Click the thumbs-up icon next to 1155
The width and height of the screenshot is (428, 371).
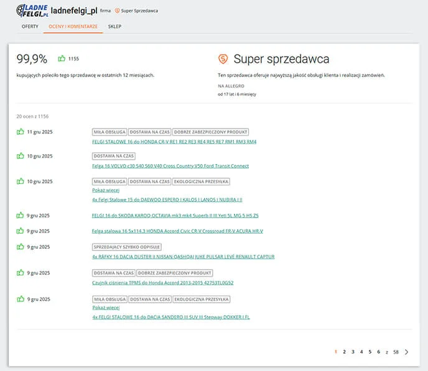coord(62,58)
